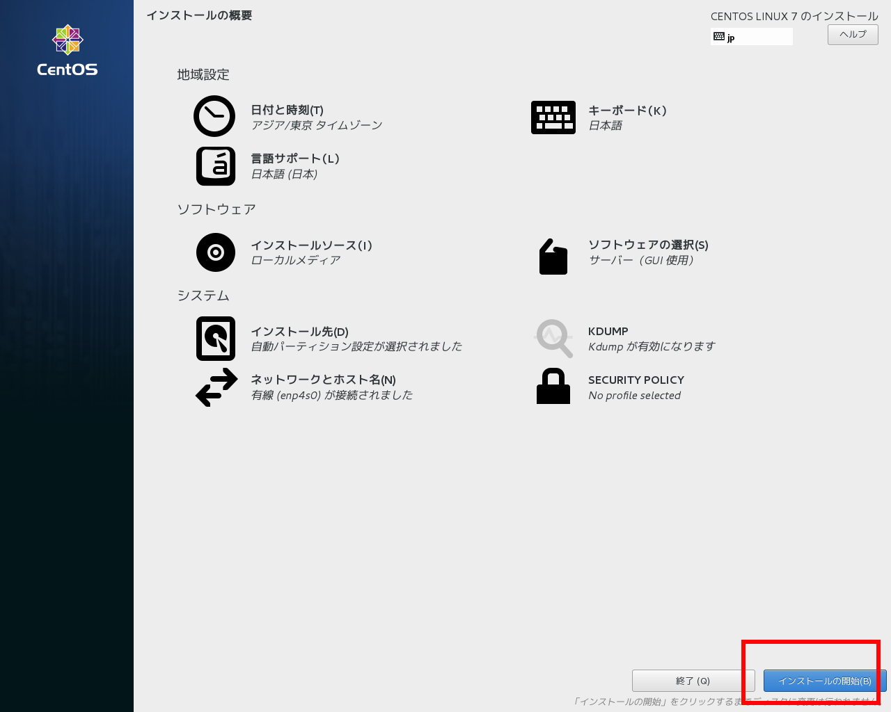
Task: Click the CentOS logo in the sidebar
Action: point(68,51)
